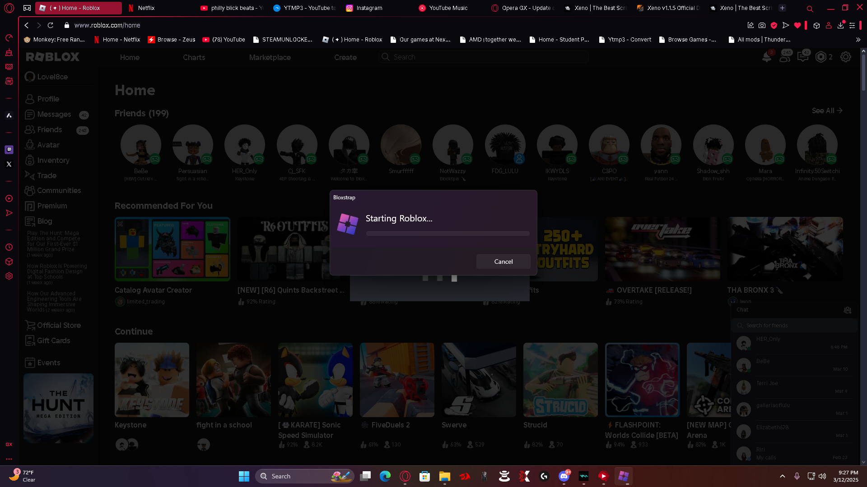Open The Hunt Mega Edition banner
Image resolution: width=867 pixels, height=487 pixels.
[59, 408]
